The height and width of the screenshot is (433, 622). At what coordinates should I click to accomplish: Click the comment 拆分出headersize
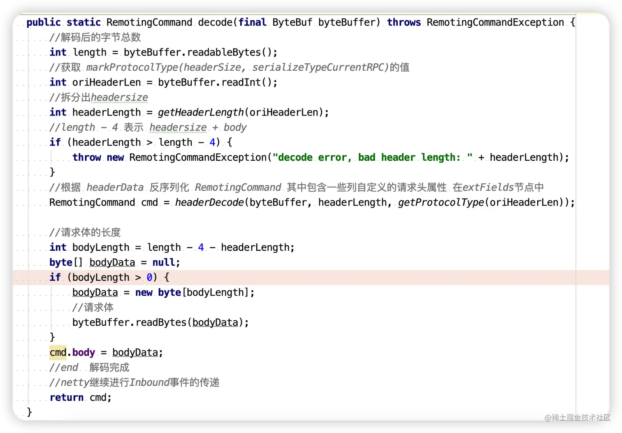pyautogui.click(x=99, y=97)
